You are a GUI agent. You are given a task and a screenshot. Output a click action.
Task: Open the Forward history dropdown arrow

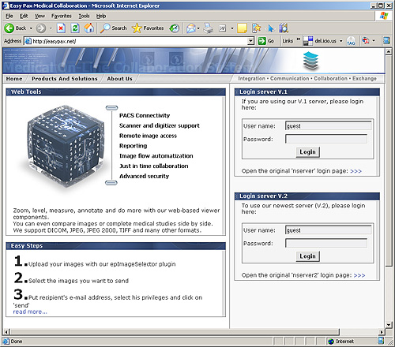click(x=51, y=28)
